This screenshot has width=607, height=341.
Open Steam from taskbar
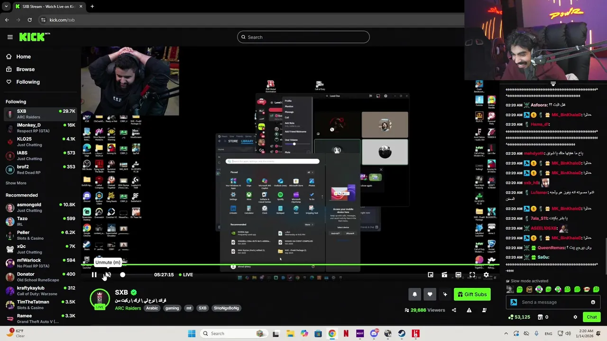pos(402,333)
